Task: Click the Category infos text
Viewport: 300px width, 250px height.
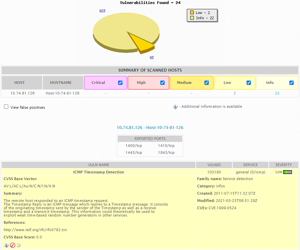Action: [220, 186]
